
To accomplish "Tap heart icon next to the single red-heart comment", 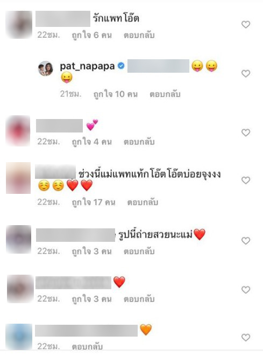I will (x=246, y=290).
